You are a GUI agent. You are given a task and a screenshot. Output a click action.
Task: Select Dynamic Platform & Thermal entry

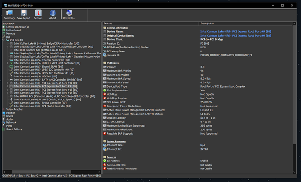point(57,53)
